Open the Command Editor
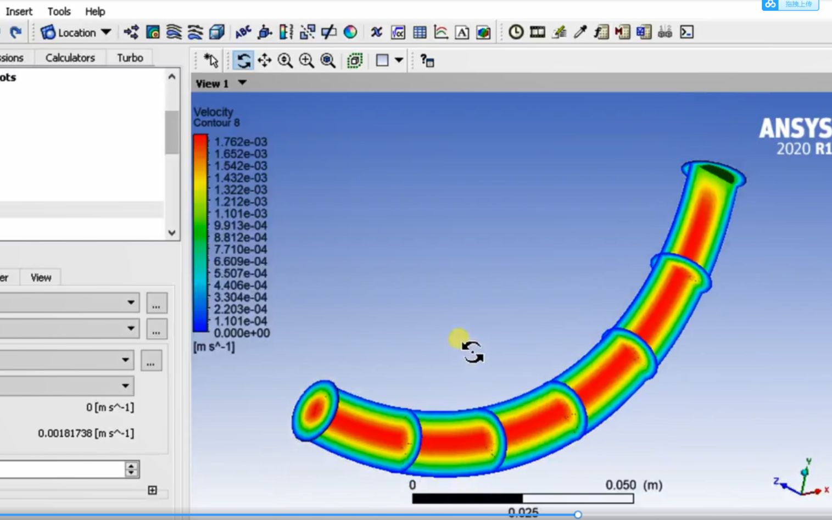832x520 pixels. (x=686, y=32)
